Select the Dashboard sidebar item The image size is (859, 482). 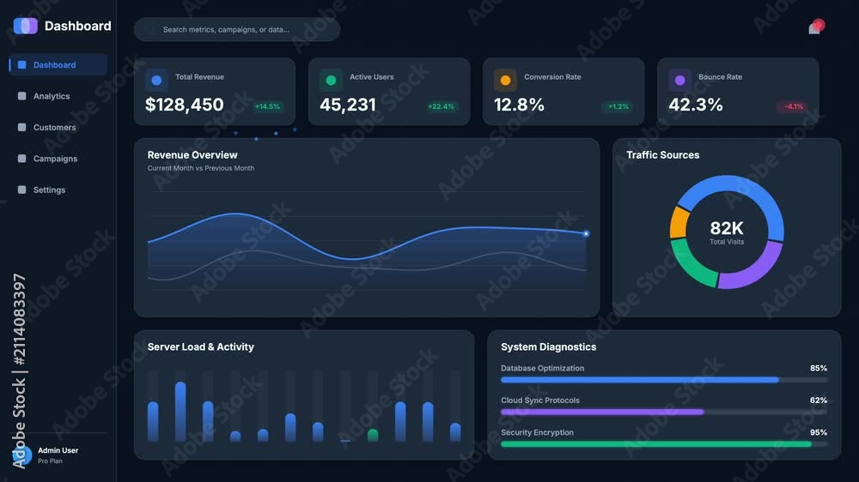coord(58,64)
